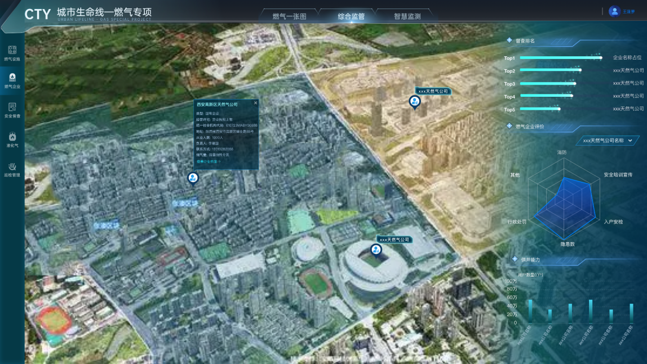Click the 入户安检 radar axis label
Viewport: 647px width, 364px height.
coord(613,222)
